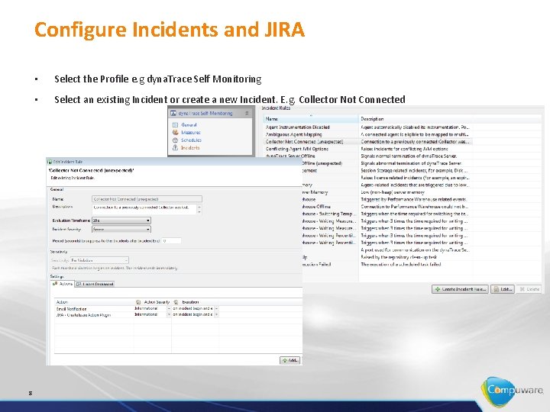Click the Delete button below Incident Rules
The width and height of the screenshot is (550, 412).
(x=529, y=289)
